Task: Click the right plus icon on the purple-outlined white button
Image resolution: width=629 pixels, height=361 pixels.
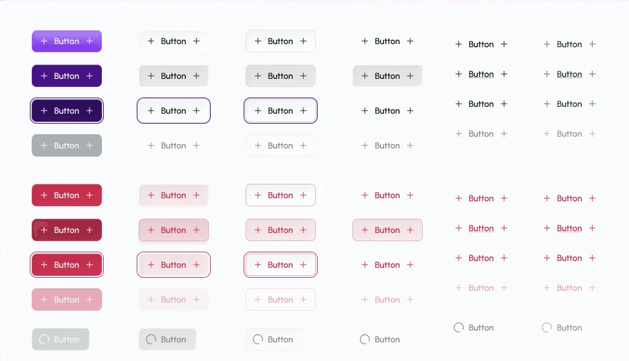Action: (x=303, y=111)
